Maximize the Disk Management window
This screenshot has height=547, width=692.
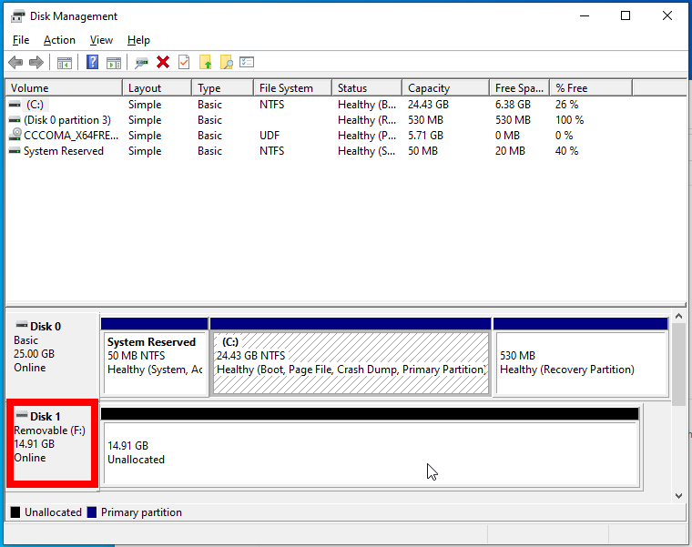(x=626, y=15)
